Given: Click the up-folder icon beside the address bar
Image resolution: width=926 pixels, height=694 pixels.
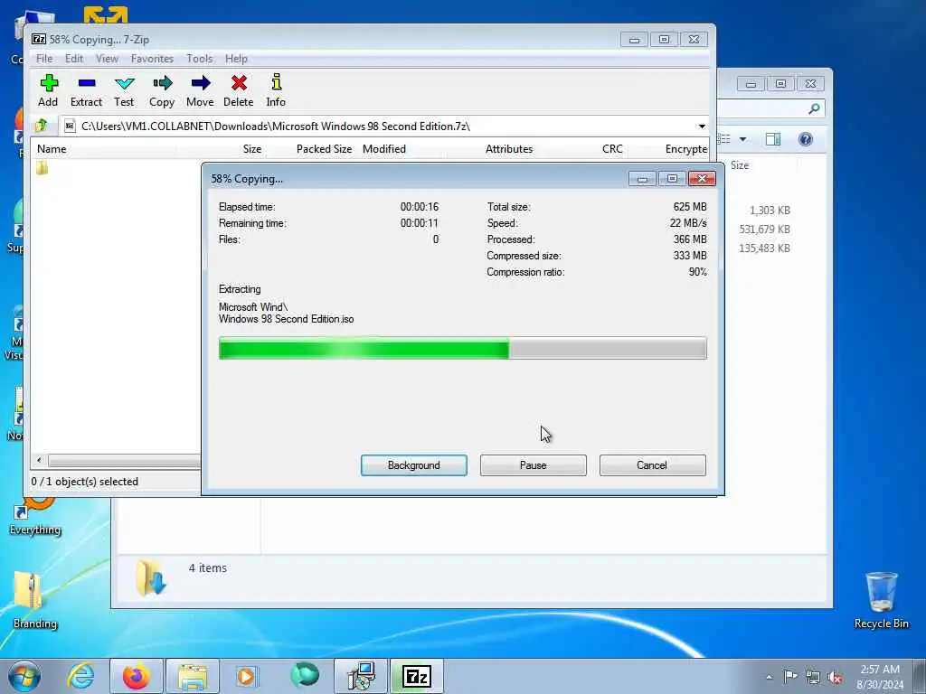Looking at the screenshot, I should 42,126.
